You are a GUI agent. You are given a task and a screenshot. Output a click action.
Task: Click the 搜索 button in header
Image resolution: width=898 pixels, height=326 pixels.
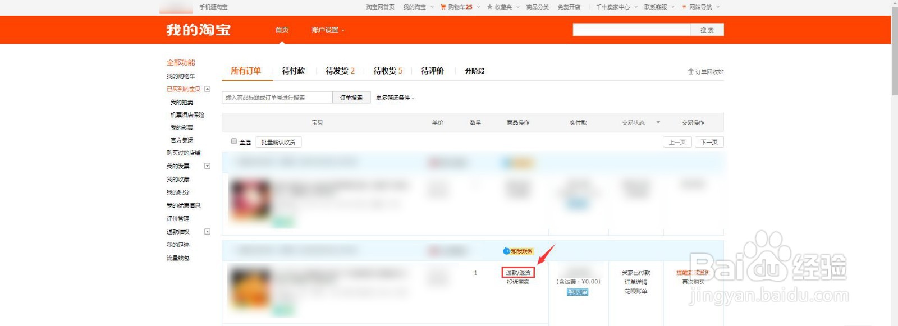[707, 30]
